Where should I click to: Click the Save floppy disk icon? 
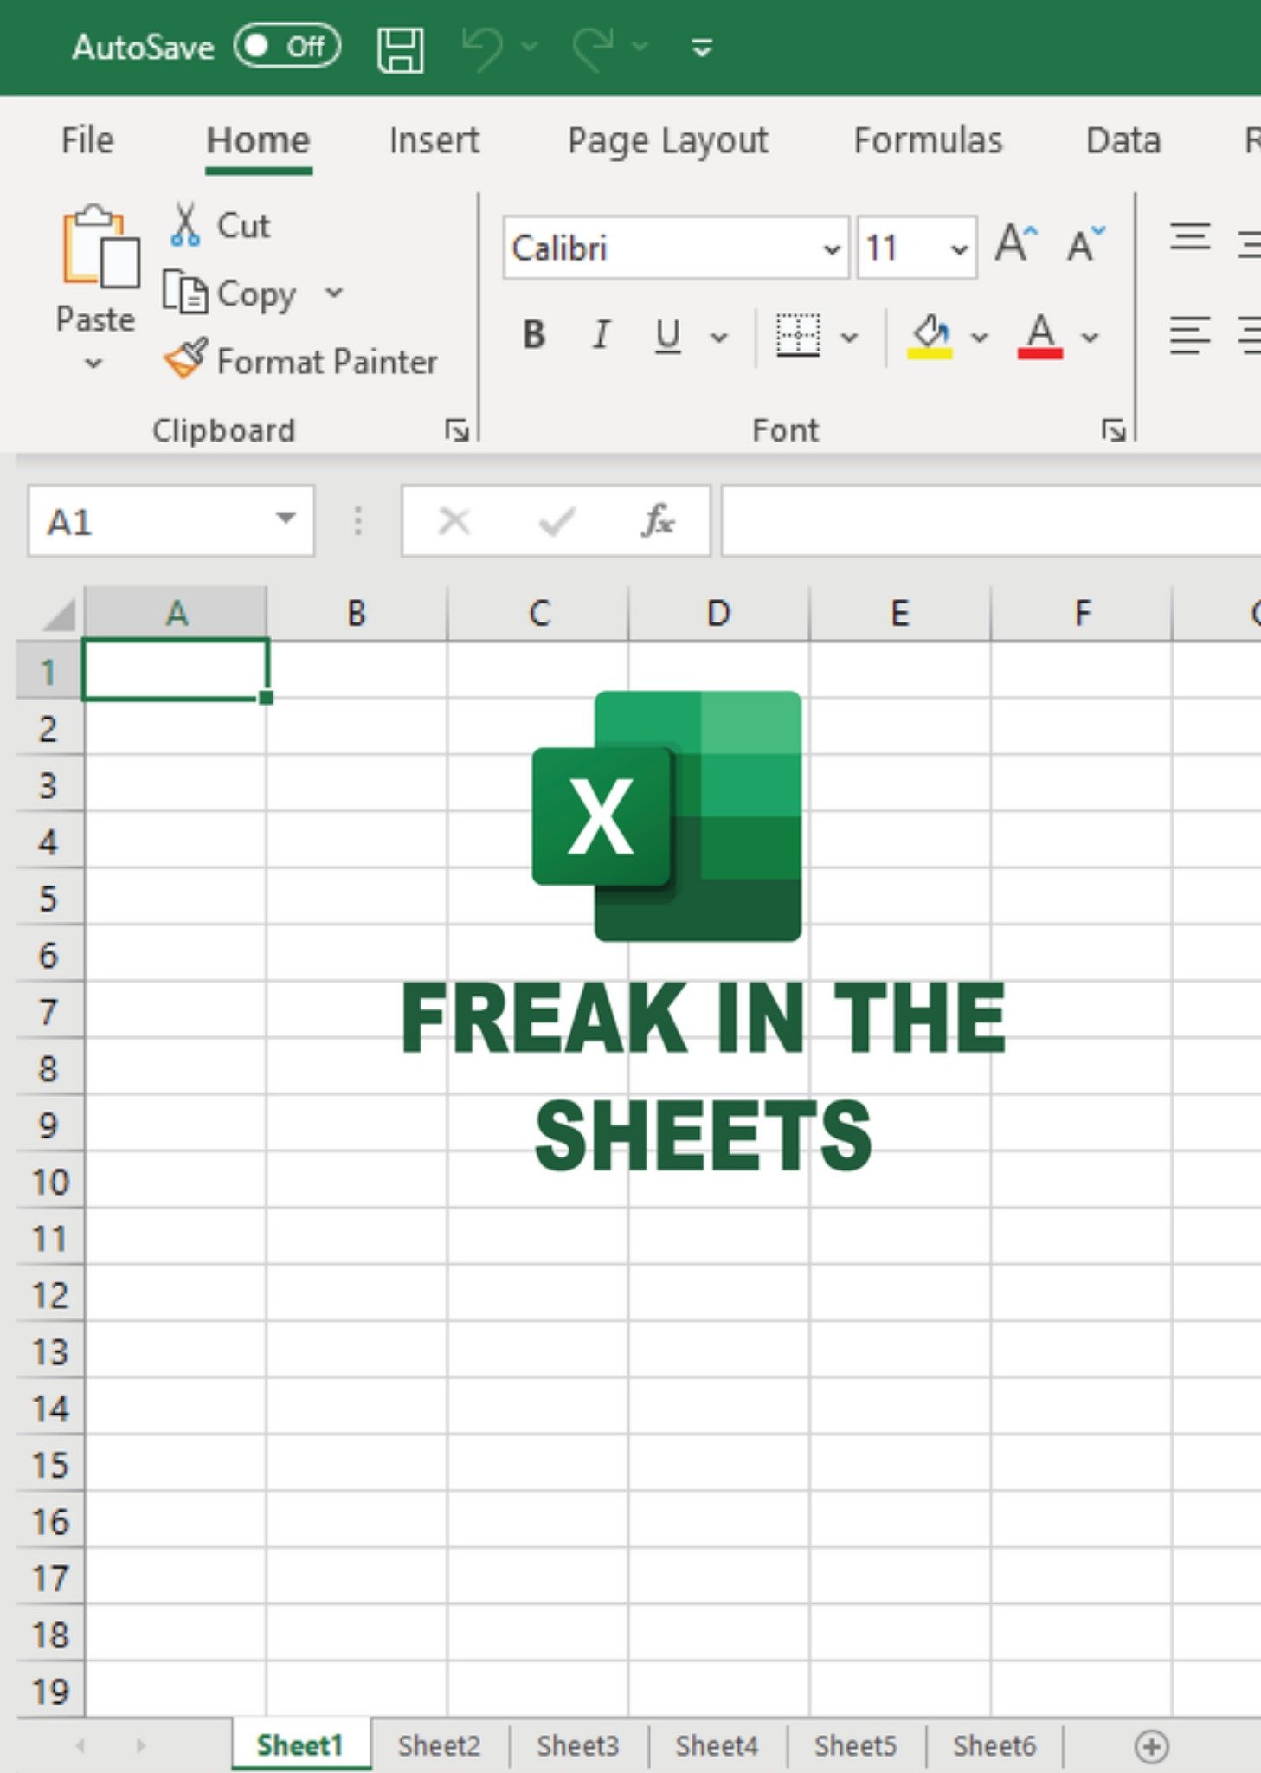point(401,48)
